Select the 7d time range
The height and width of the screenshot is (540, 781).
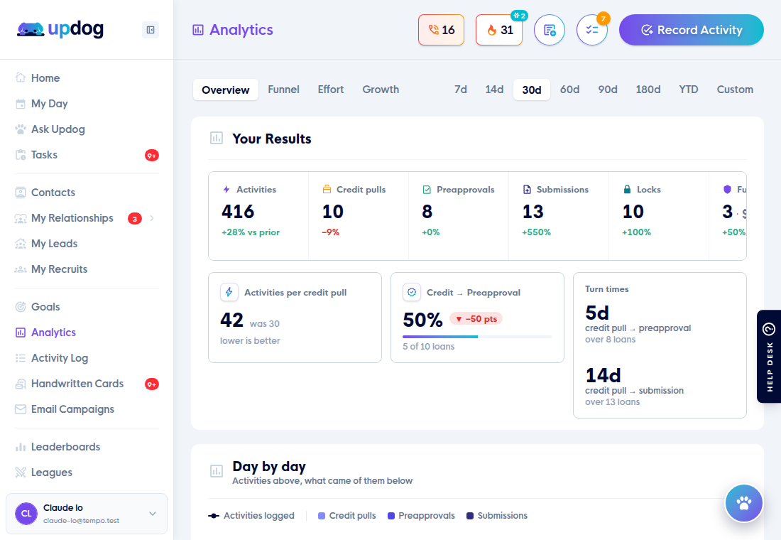click(461, 90)
